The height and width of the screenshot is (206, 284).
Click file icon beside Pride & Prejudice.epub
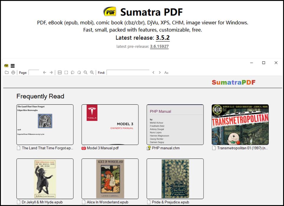149,202
